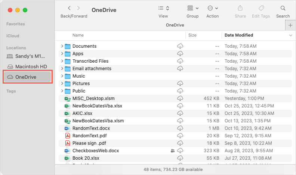The image size is (296, 175).
Task: Click cloud download icon for AKIC.xlsx
Action: coord(180,113)
